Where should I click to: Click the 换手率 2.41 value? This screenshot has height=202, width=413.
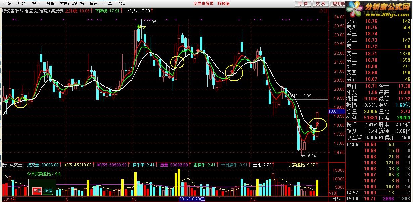pyautogui.click(x=144, y=165)
